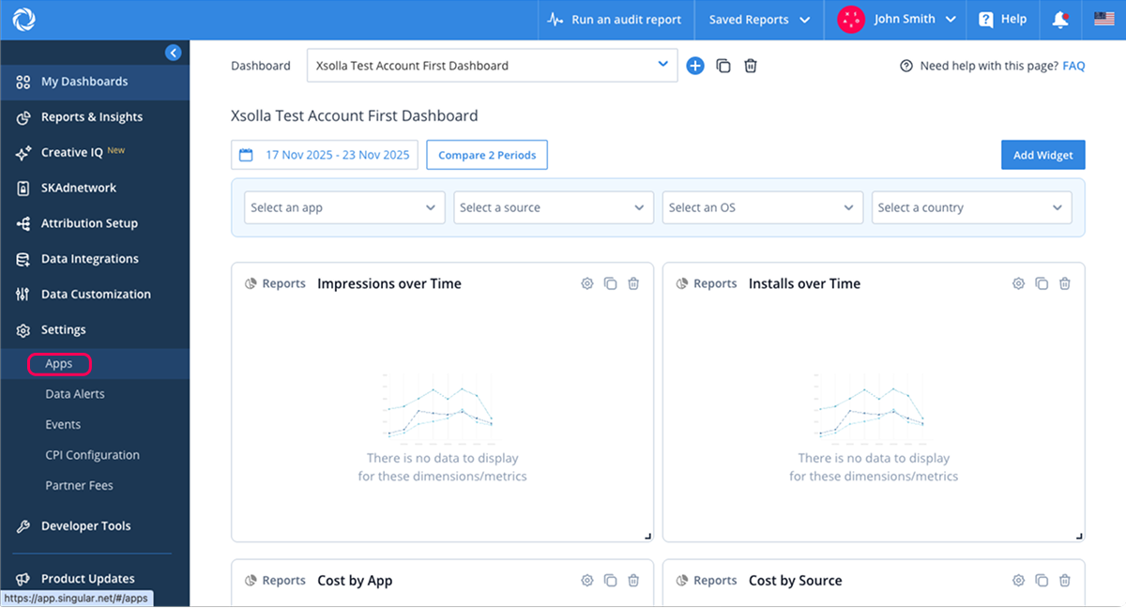The height and width of the screenshot is (608, 1126).
Task: Collapse the left sidebar with arrow toggle
Action: [x=173, y=53]
